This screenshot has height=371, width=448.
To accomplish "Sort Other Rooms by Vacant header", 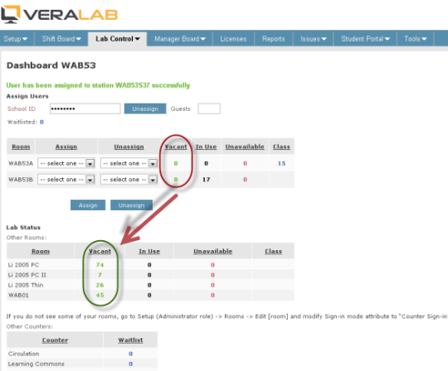I will tap(100, 251).
